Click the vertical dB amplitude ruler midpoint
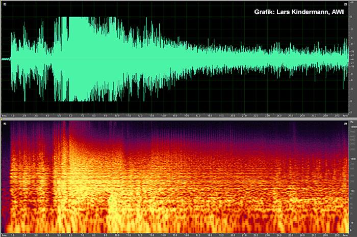The width and height of the screenshot is (357, 237). (x=351, y=60)
